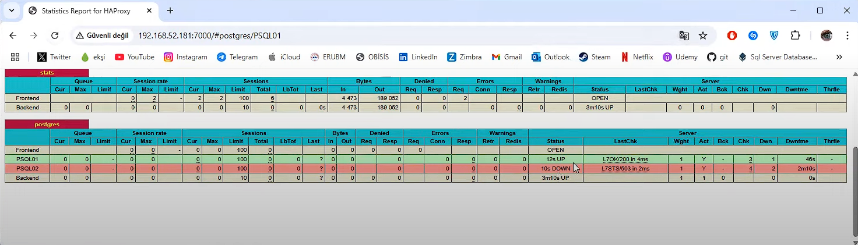Click the L7STS/503 LastChk for PSQL02
Screen dimensions: 858x245
click(625, 169)
